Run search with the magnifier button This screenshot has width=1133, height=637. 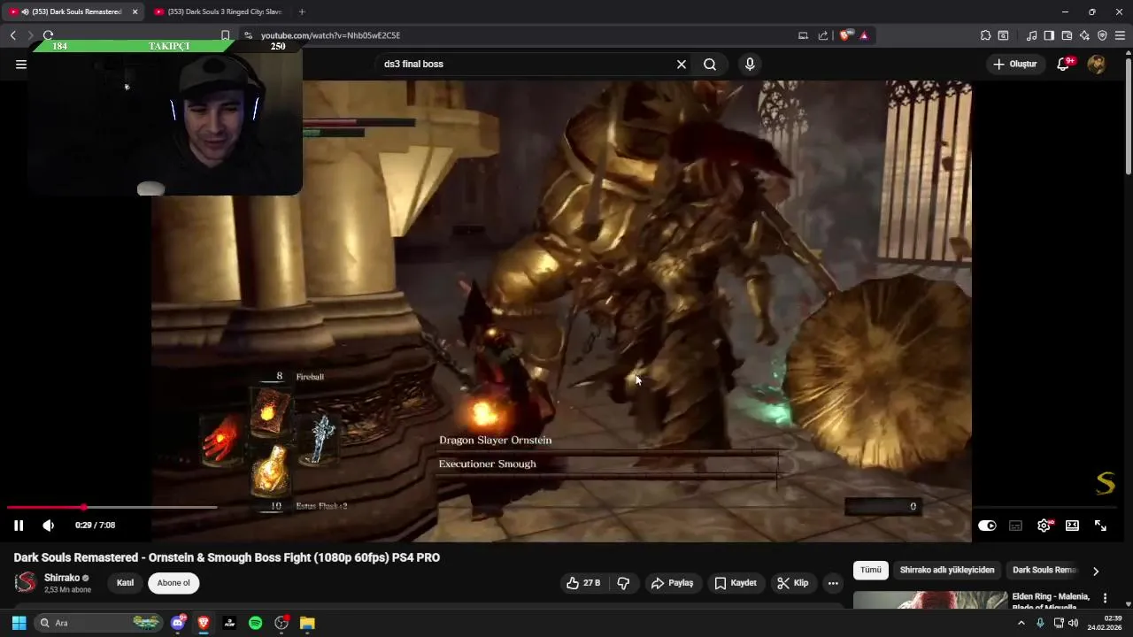(x=710, y=64)
